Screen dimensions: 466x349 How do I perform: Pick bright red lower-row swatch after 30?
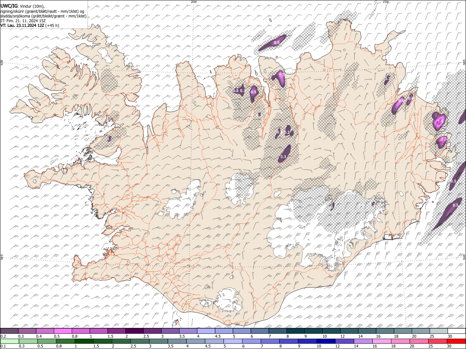pyautogui.click(x=457, y=341)
